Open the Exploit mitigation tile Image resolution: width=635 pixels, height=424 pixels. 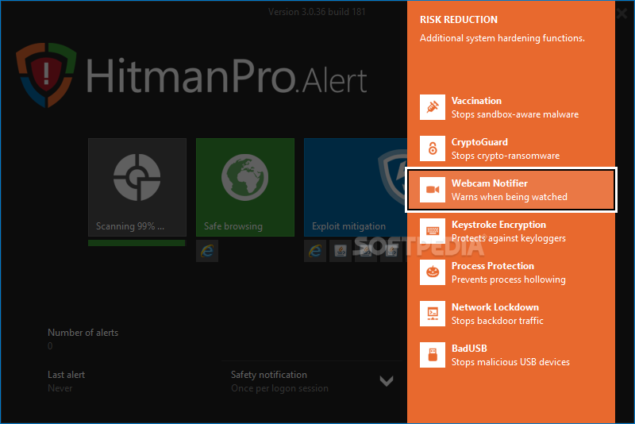[356, 187]
